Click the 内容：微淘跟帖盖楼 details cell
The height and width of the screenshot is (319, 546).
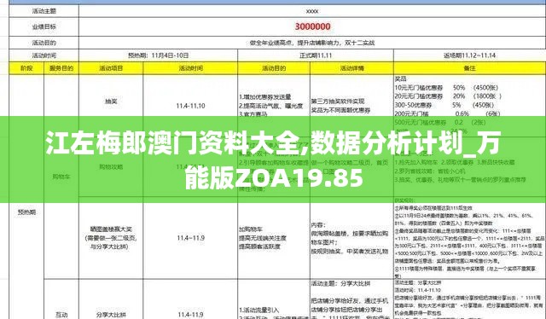[x=351, y=238]
